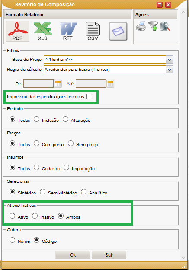Select Nome ordering radio option
Image resolution: width=189 pixels, height=270 pixels.
[12, 240]
